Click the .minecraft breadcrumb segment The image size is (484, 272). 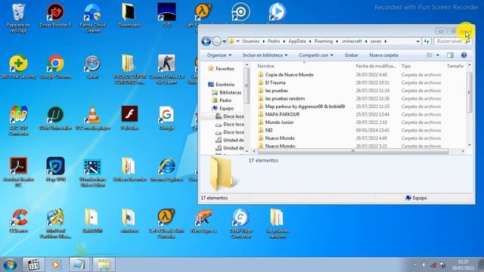click(x=352, y=41)
